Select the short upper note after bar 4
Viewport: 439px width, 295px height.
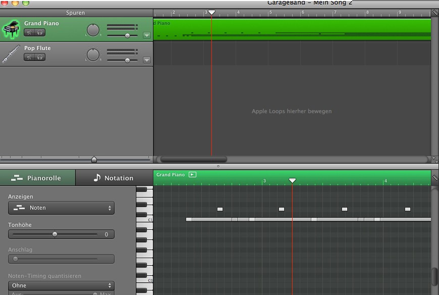(408, 209)
